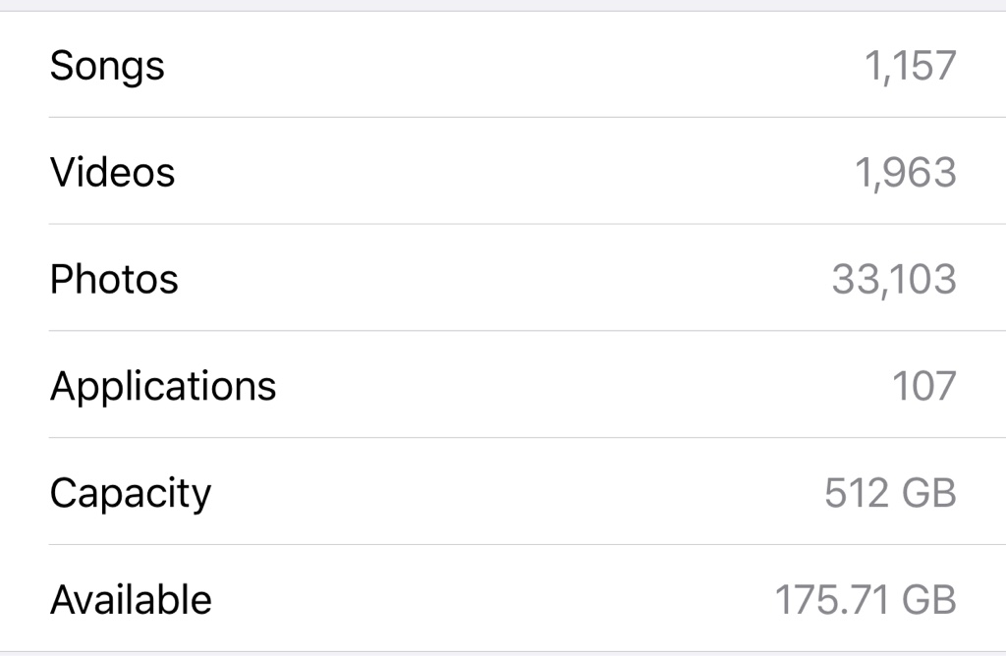
Task: Click the divider line between Applications and Capacity
Action: click(x=528, y=438)
